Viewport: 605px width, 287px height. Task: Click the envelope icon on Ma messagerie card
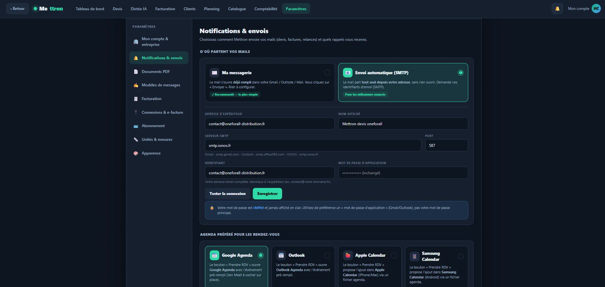(x=215, y=73)
